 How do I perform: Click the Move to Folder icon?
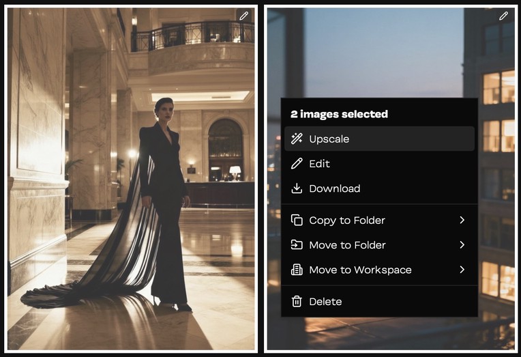click(297, 245)
